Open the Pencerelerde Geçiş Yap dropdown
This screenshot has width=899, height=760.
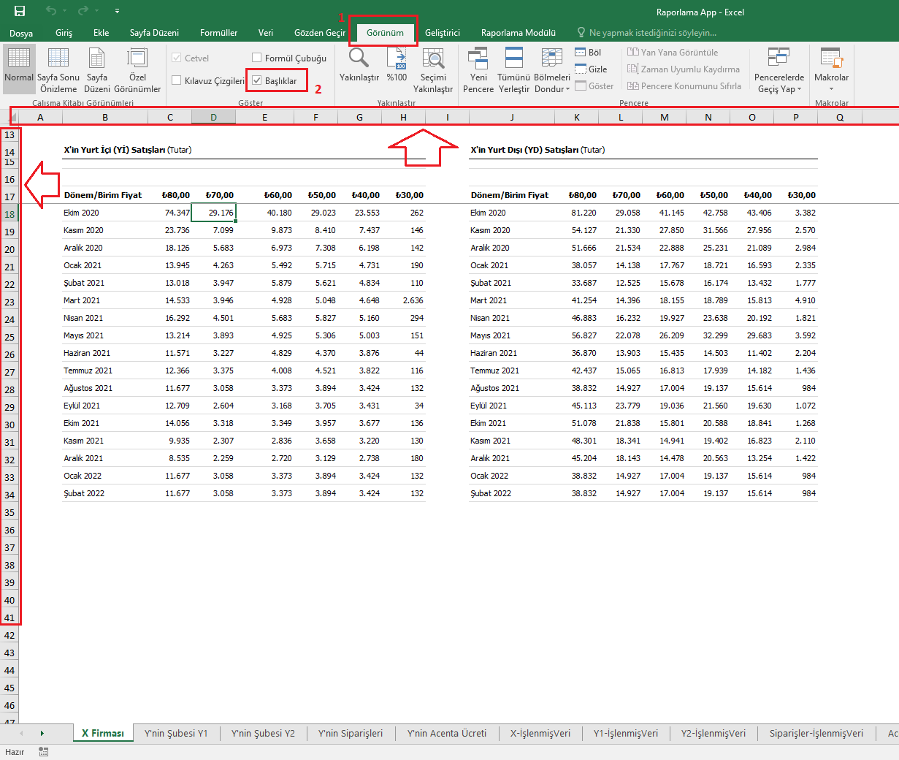coord(779,89)
